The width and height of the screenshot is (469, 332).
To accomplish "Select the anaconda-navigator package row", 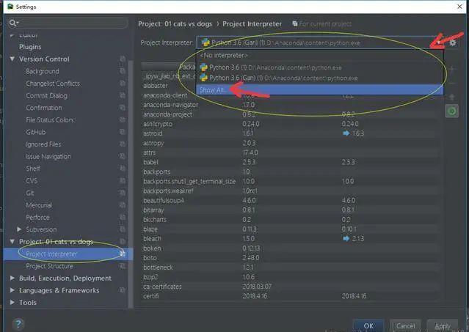I will click(289, 105).
